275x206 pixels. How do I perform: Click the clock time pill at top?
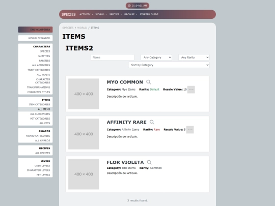click(137, 6)
